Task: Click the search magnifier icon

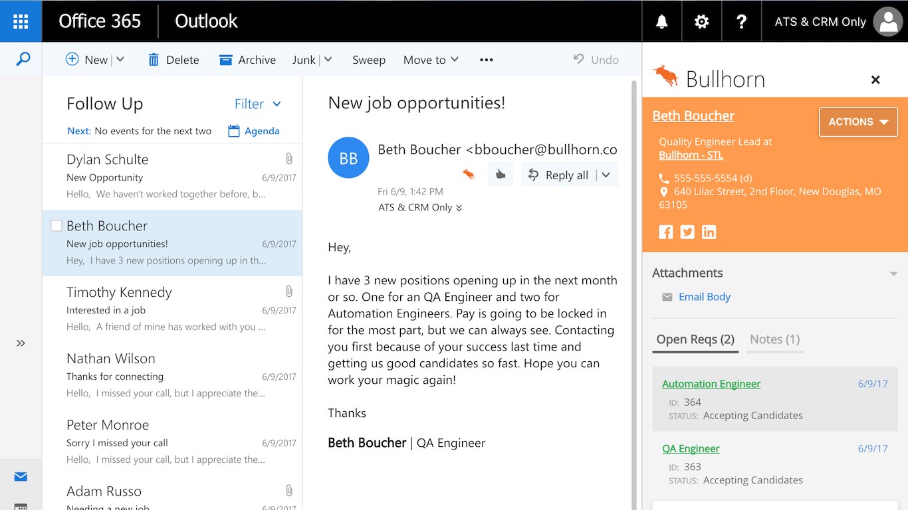Action: pos(23,60)
